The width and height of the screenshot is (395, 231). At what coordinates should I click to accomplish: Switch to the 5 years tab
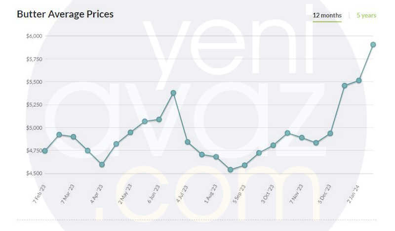(x=366, y=15)
